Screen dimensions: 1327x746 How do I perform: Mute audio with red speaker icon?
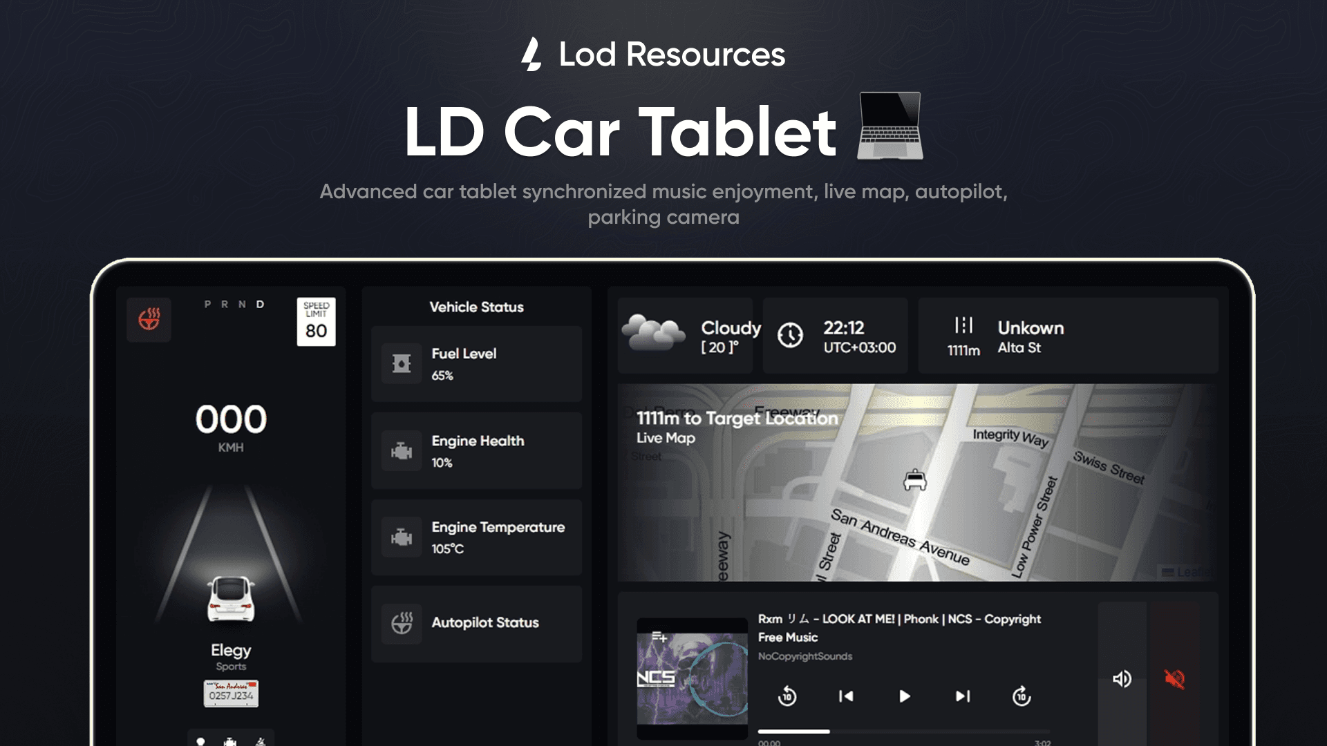1174,679
